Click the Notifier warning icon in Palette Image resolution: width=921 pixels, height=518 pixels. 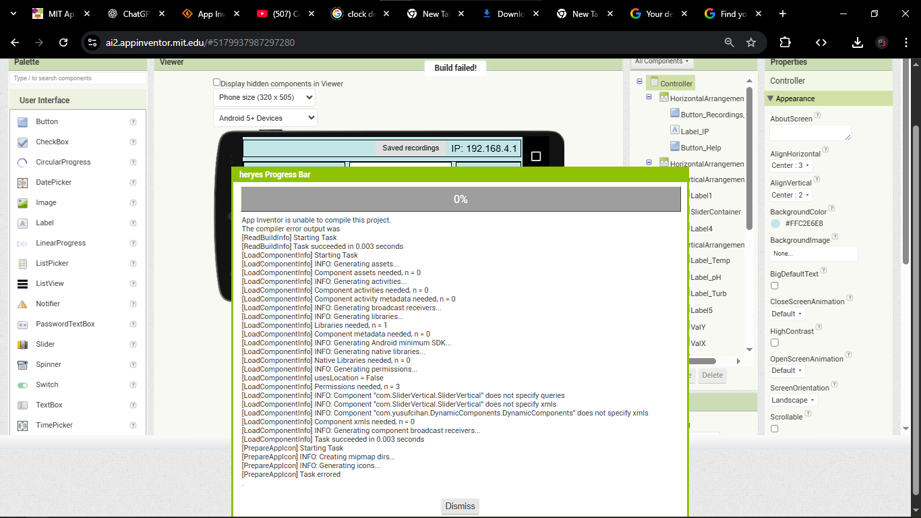point(23,304)
